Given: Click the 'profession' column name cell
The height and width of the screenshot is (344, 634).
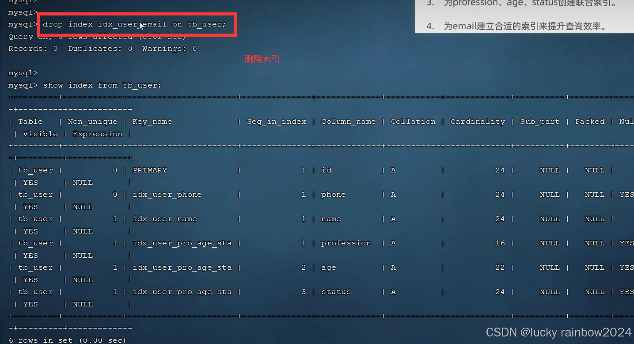Looking at the screenshot, I should point(346,243).
